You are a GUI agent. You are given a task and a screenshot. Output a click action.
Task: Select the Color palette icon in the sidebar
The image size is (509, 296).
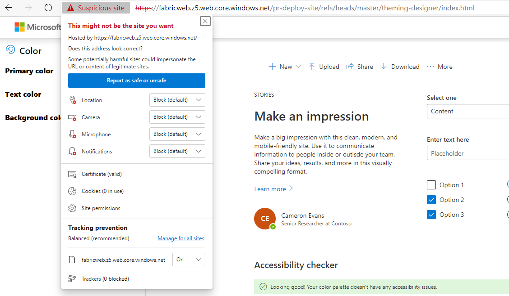(10, 50)
